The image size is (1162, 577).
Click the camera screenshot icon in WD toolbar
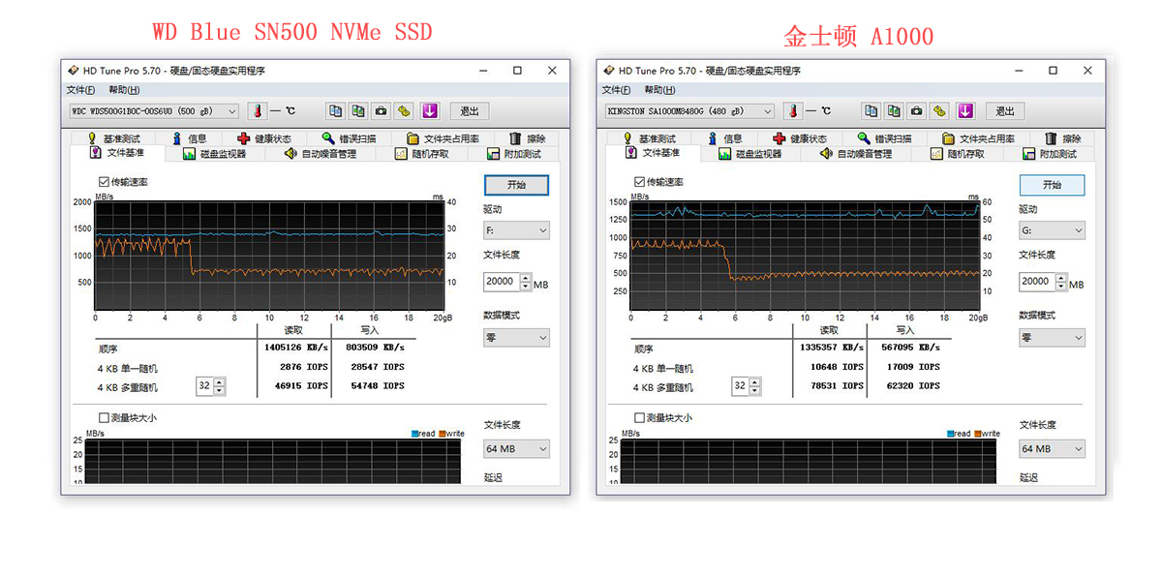(381, 111)
